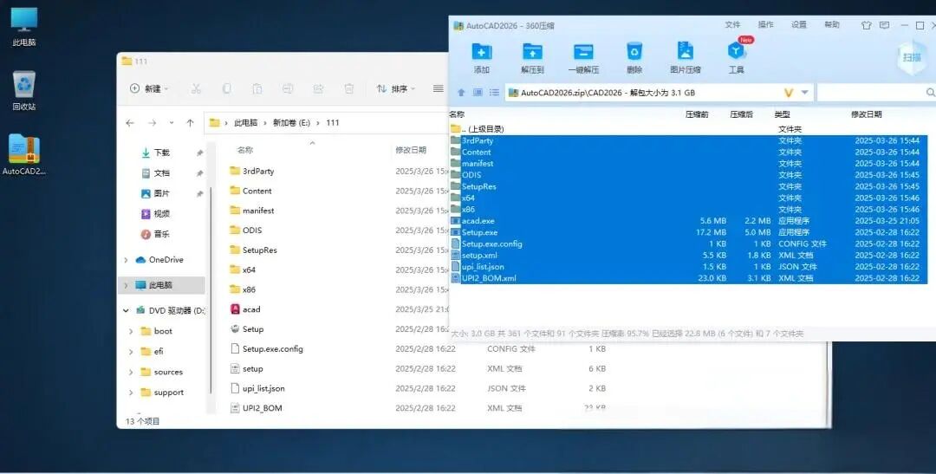Click the Share icon in Explorer toolbar

point(318,88)
